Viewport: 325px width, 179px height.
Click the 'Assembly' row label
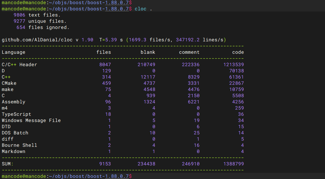(14, 102)
